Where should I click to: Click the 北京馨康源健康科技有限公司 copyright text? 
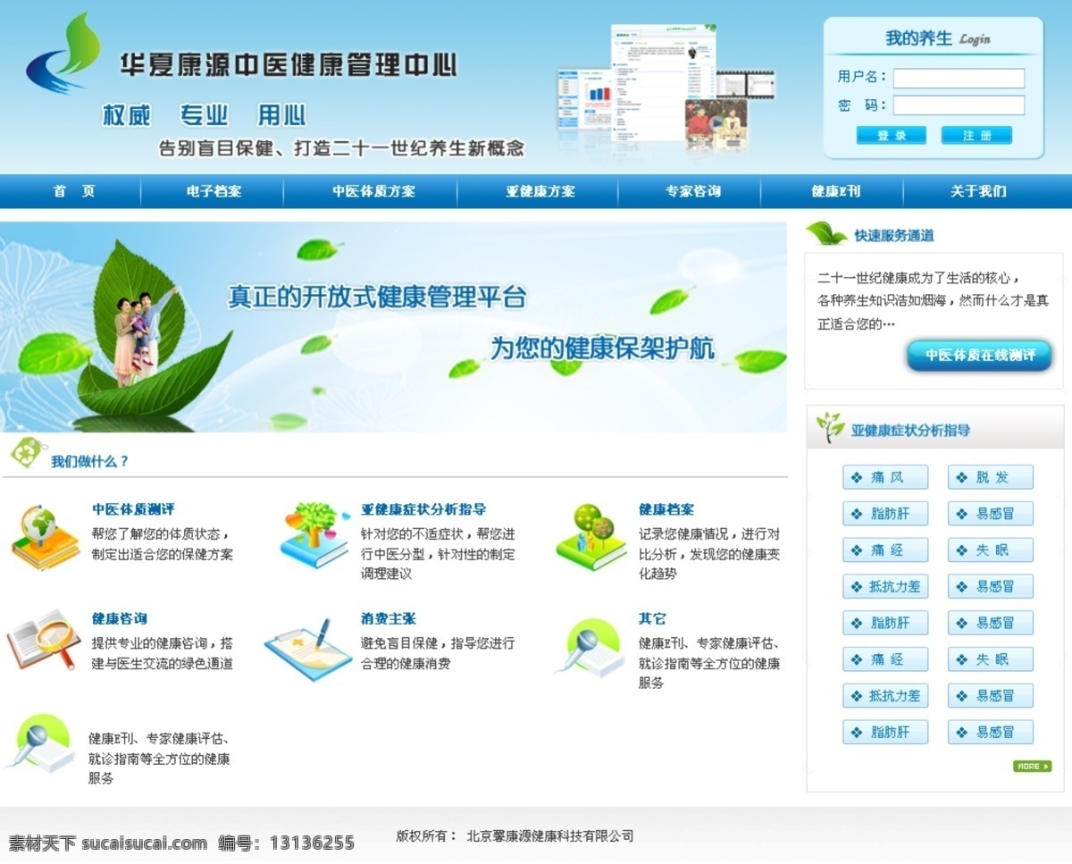tap(550, 836)
